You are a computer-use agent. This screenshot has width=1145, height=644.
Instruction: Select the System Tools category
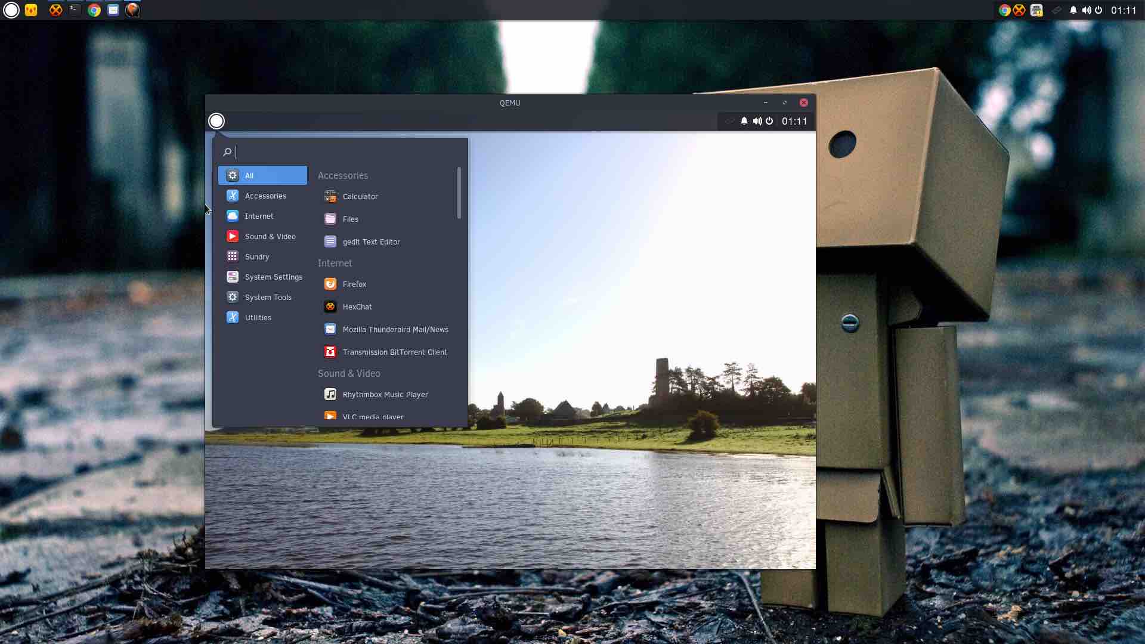point(268,296)
